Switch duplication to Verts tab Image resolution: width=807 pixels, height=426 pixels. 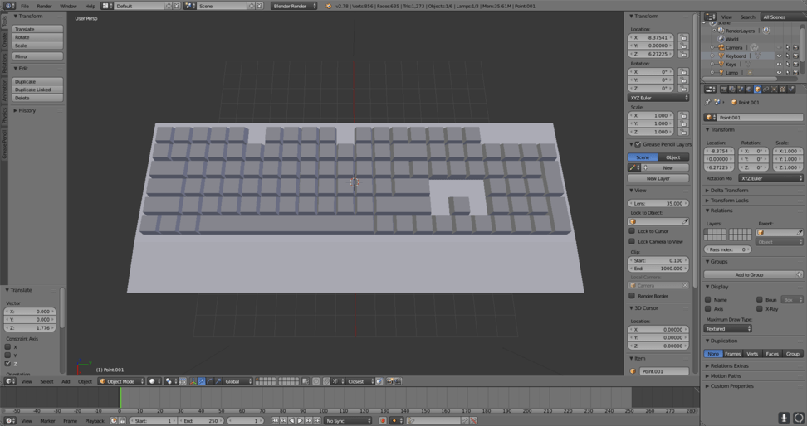point(752,354)
